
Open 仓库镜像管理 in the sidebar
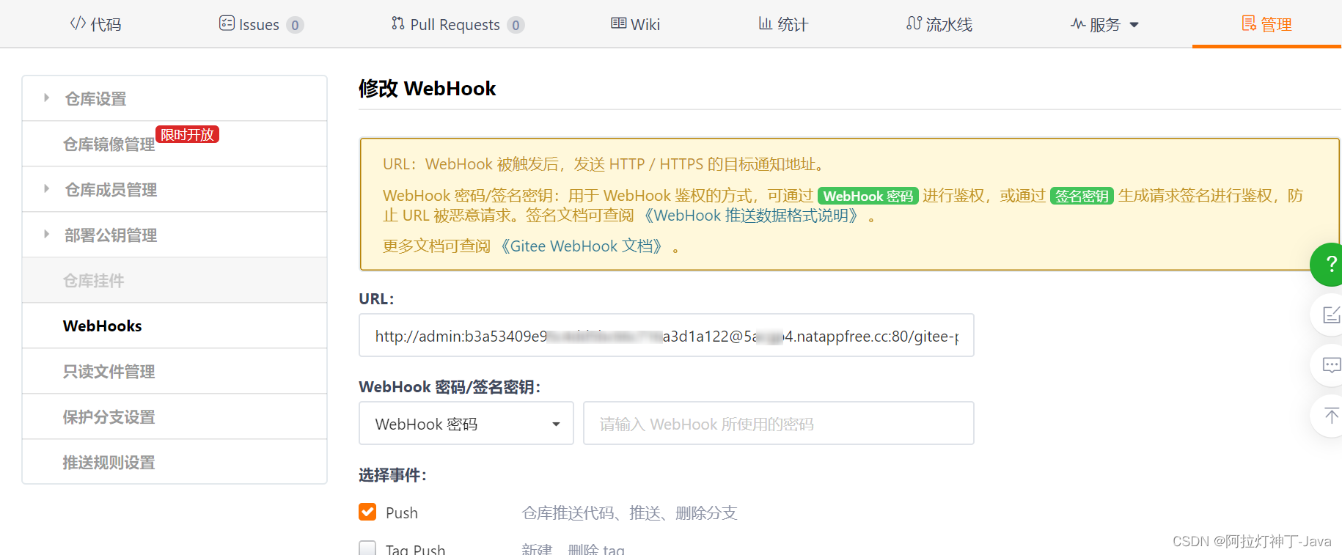(x=109, y=144)
